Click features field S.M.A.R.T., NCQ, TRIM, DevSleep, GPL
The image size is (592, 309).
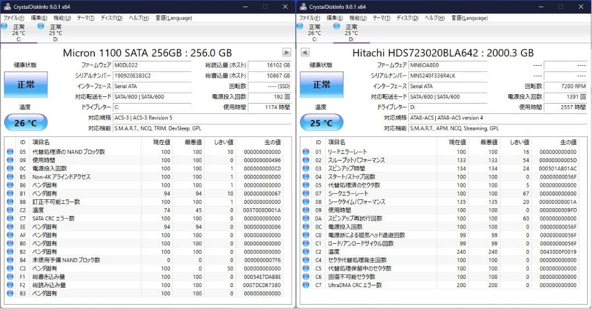tap(202, 128)
